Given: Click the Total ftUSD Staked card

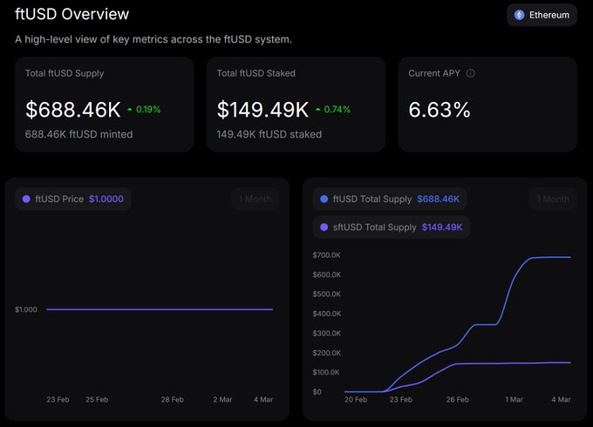Looking at the screenshot, I should pos(296,105).
